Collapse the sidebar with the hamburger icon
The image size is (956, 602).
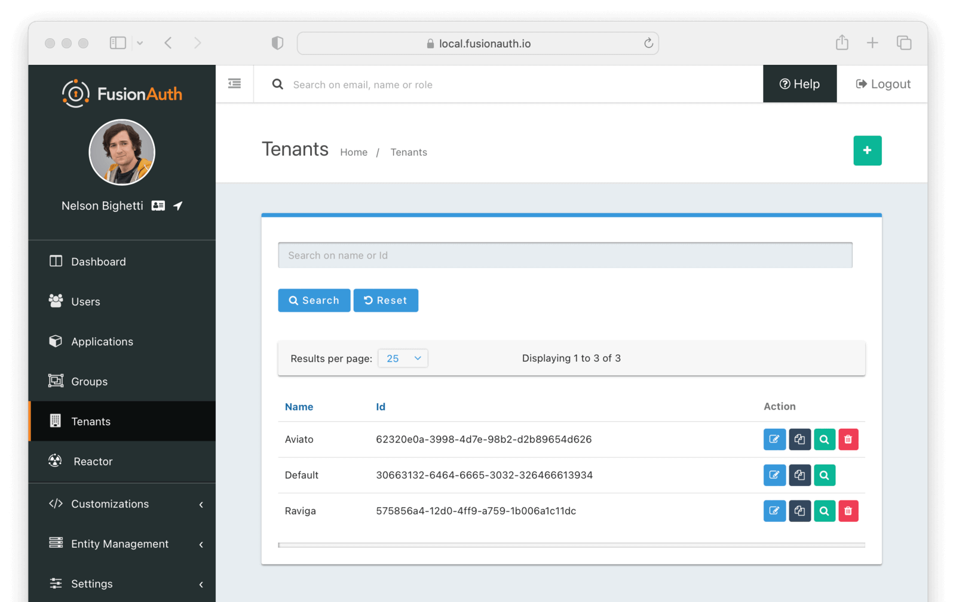tap(235, 84)
